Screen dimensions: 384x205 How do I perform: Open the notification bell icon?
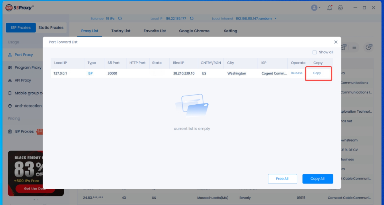point(329,8)
